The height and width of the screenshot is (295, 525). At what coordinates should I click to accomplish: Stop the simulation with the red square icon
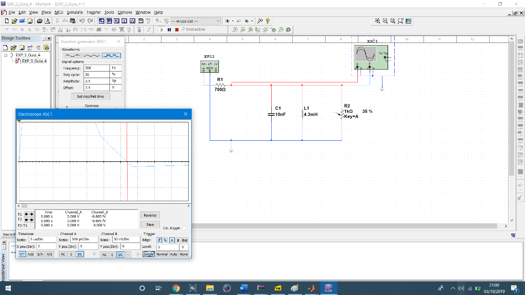click(x=177, y=30)
